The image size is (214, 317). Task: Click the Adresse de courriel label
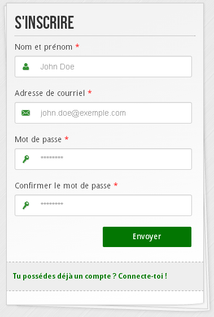[x=50, y=93]
